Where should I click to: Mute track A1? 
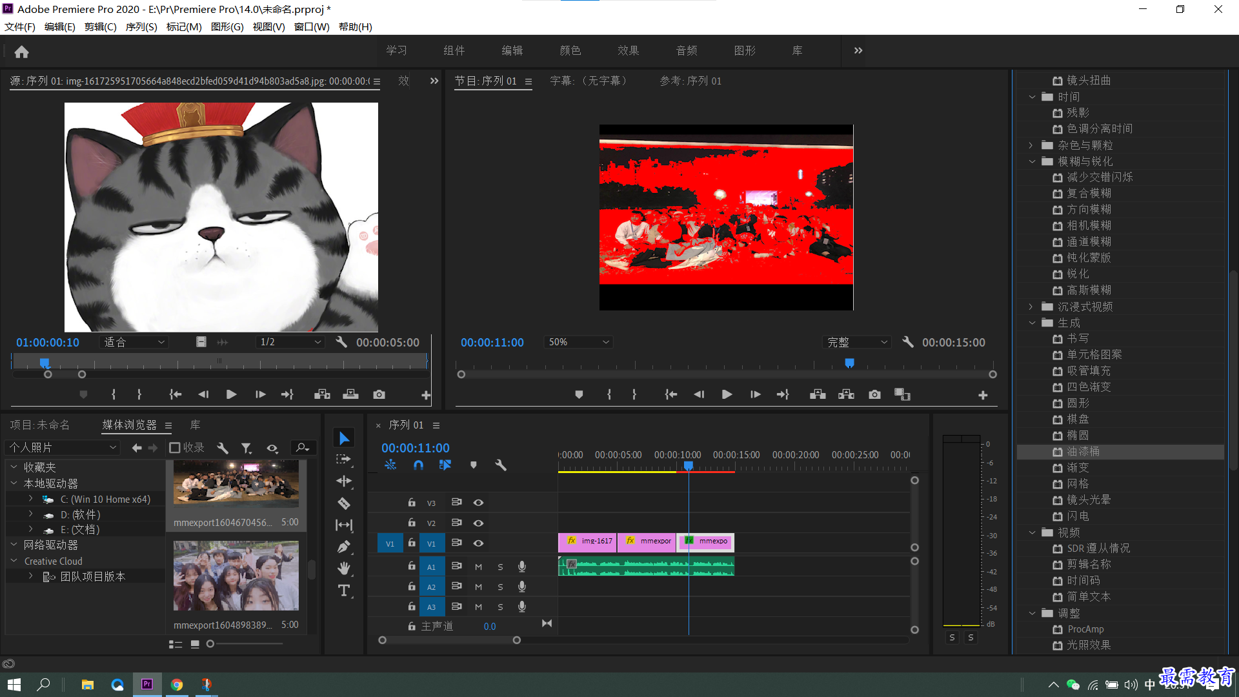click(x=478, y=567)
